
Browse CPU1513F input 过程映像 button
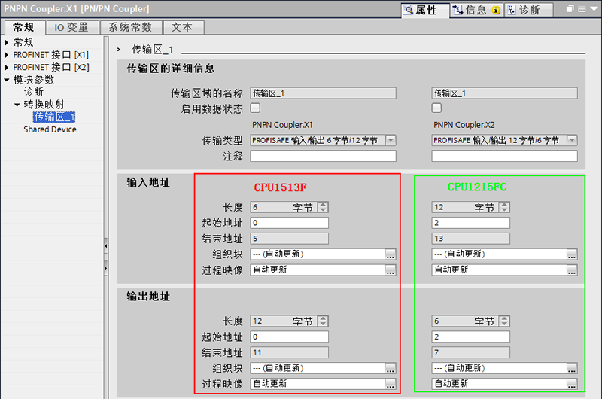click(391, 270)
